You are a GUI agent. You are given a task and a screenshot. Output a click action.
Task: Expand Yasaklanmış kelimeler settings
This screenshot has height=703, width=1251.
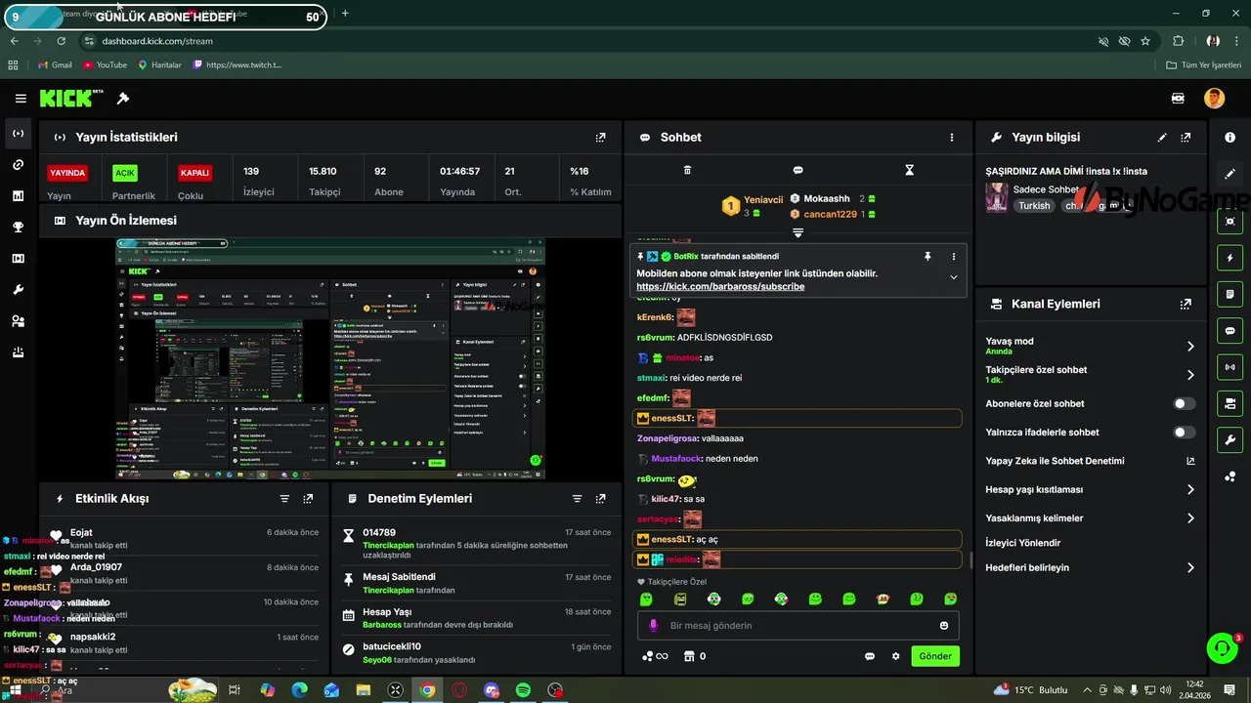click(x=1190, y=518)
